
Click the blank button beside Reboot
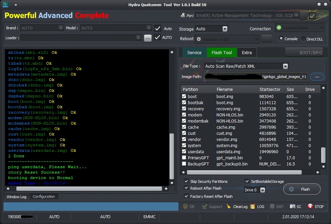point(267,39)
